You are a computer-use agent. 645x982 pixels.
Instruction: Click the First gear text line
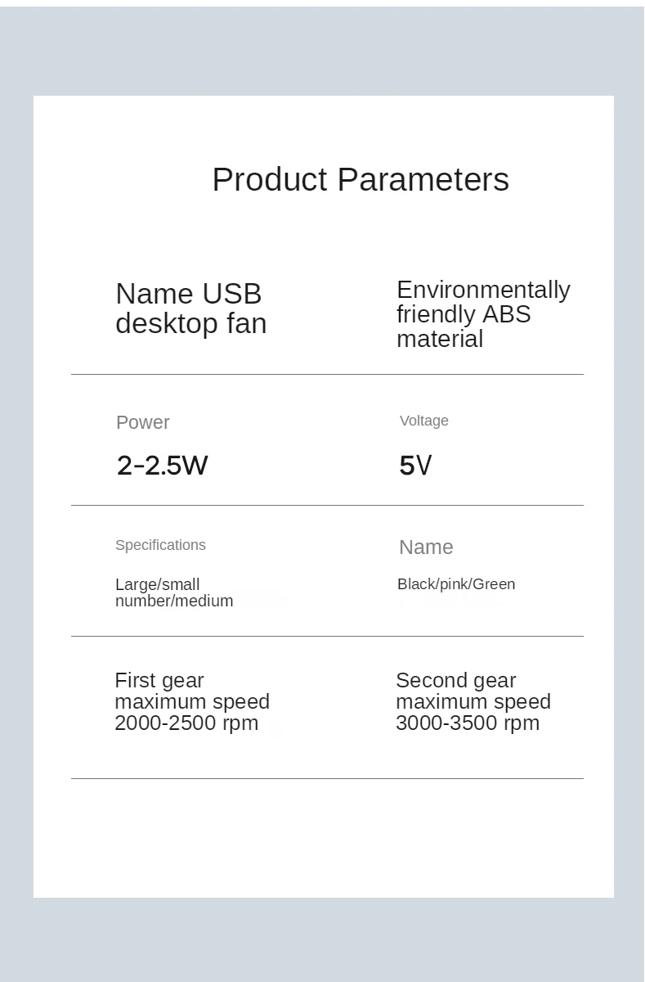click(x=159, y=681)
